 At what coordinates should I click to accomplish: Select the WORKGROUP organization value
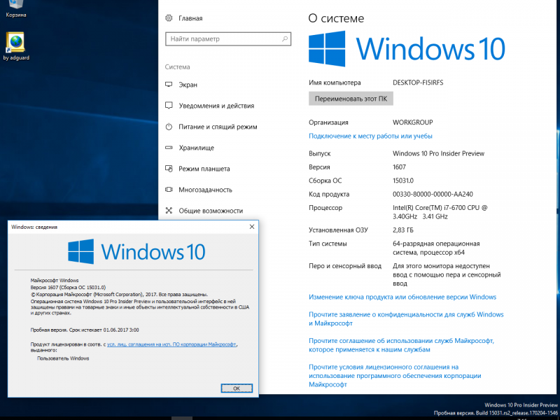(412, 122)
